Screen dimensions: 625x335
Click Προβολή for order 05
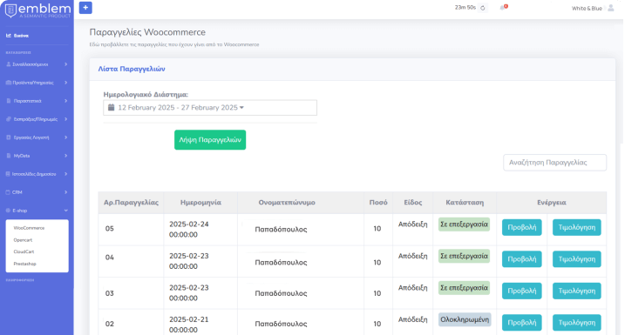(522, 227)
